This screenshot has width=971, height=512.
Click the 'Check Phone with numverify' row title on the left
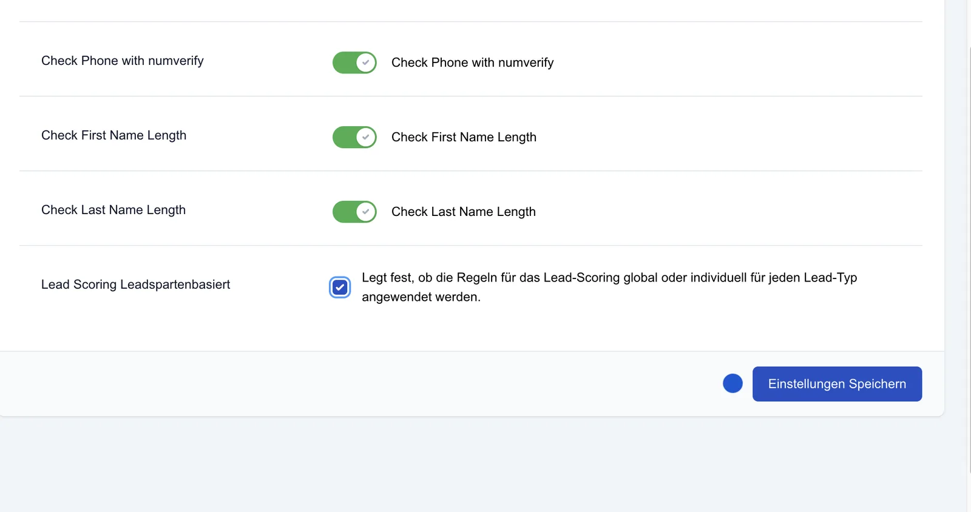tap(123, 61)
